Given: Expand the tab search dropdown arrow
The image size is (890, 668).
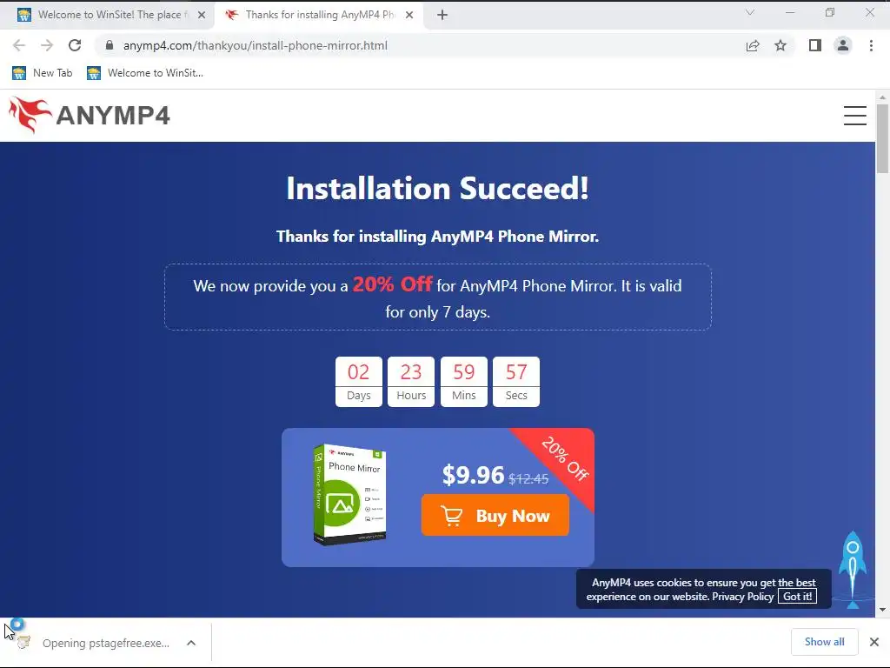Looking at the screenshot, I should [750, 12].
